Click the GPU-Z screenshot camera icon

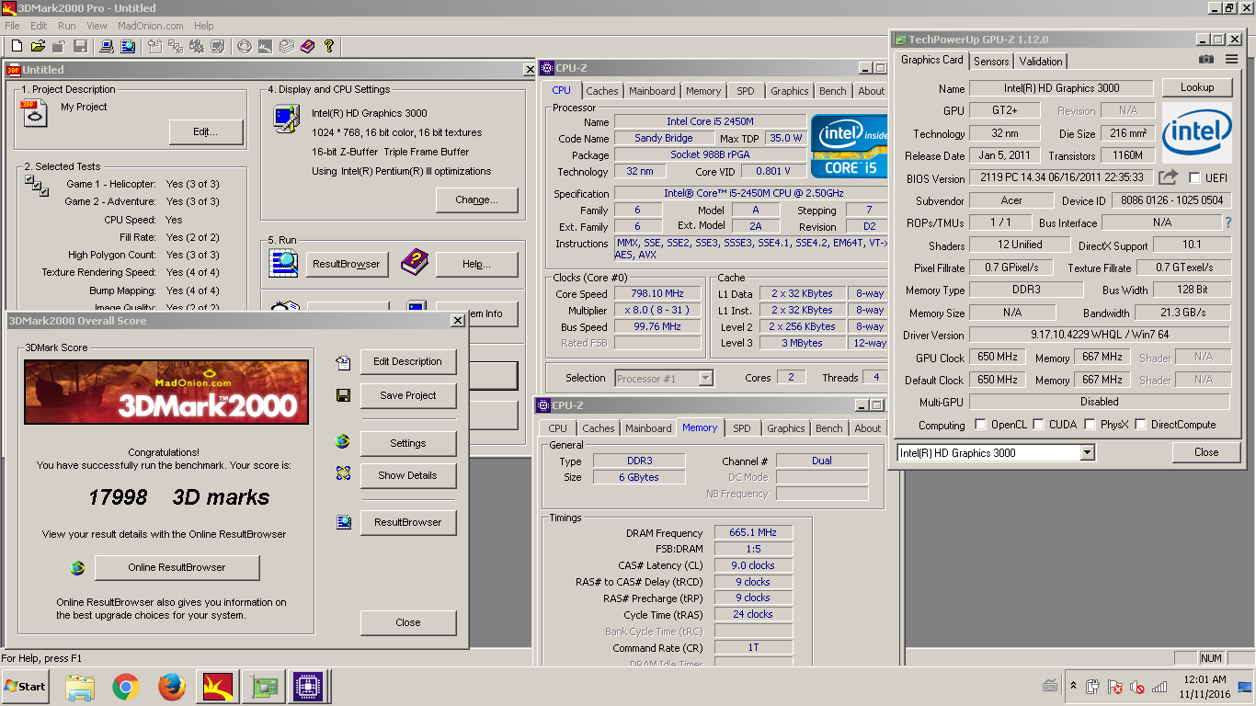(x=1205, y=60)
